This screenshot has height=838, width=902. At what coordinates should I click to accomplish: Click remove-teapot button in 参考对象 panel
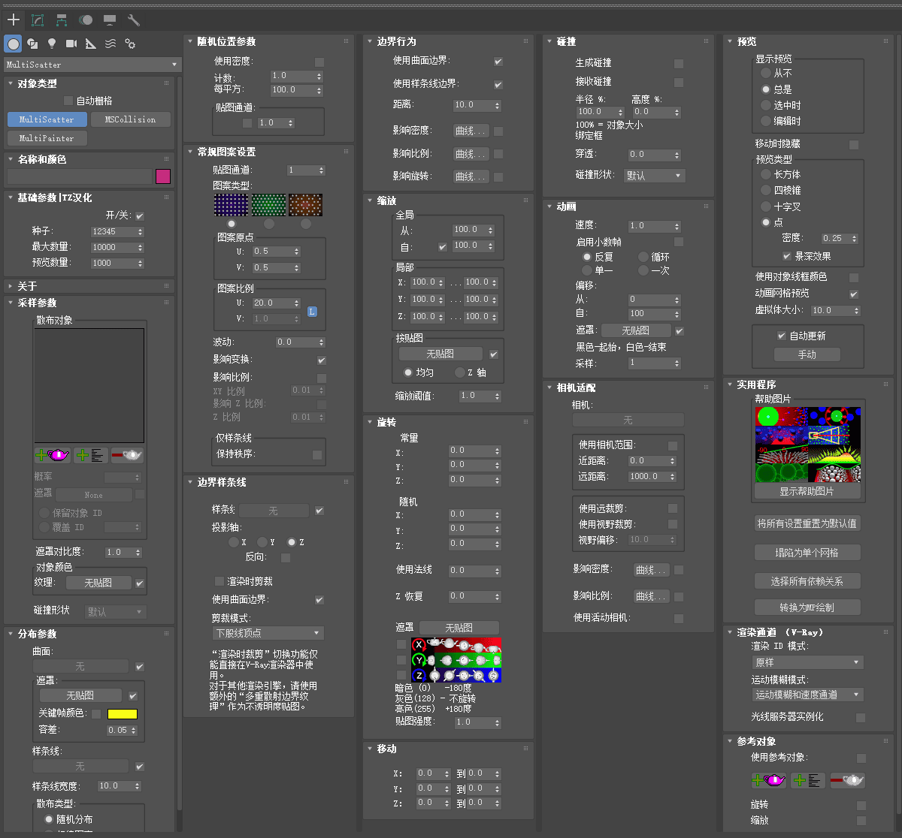(x=847, y=781)
